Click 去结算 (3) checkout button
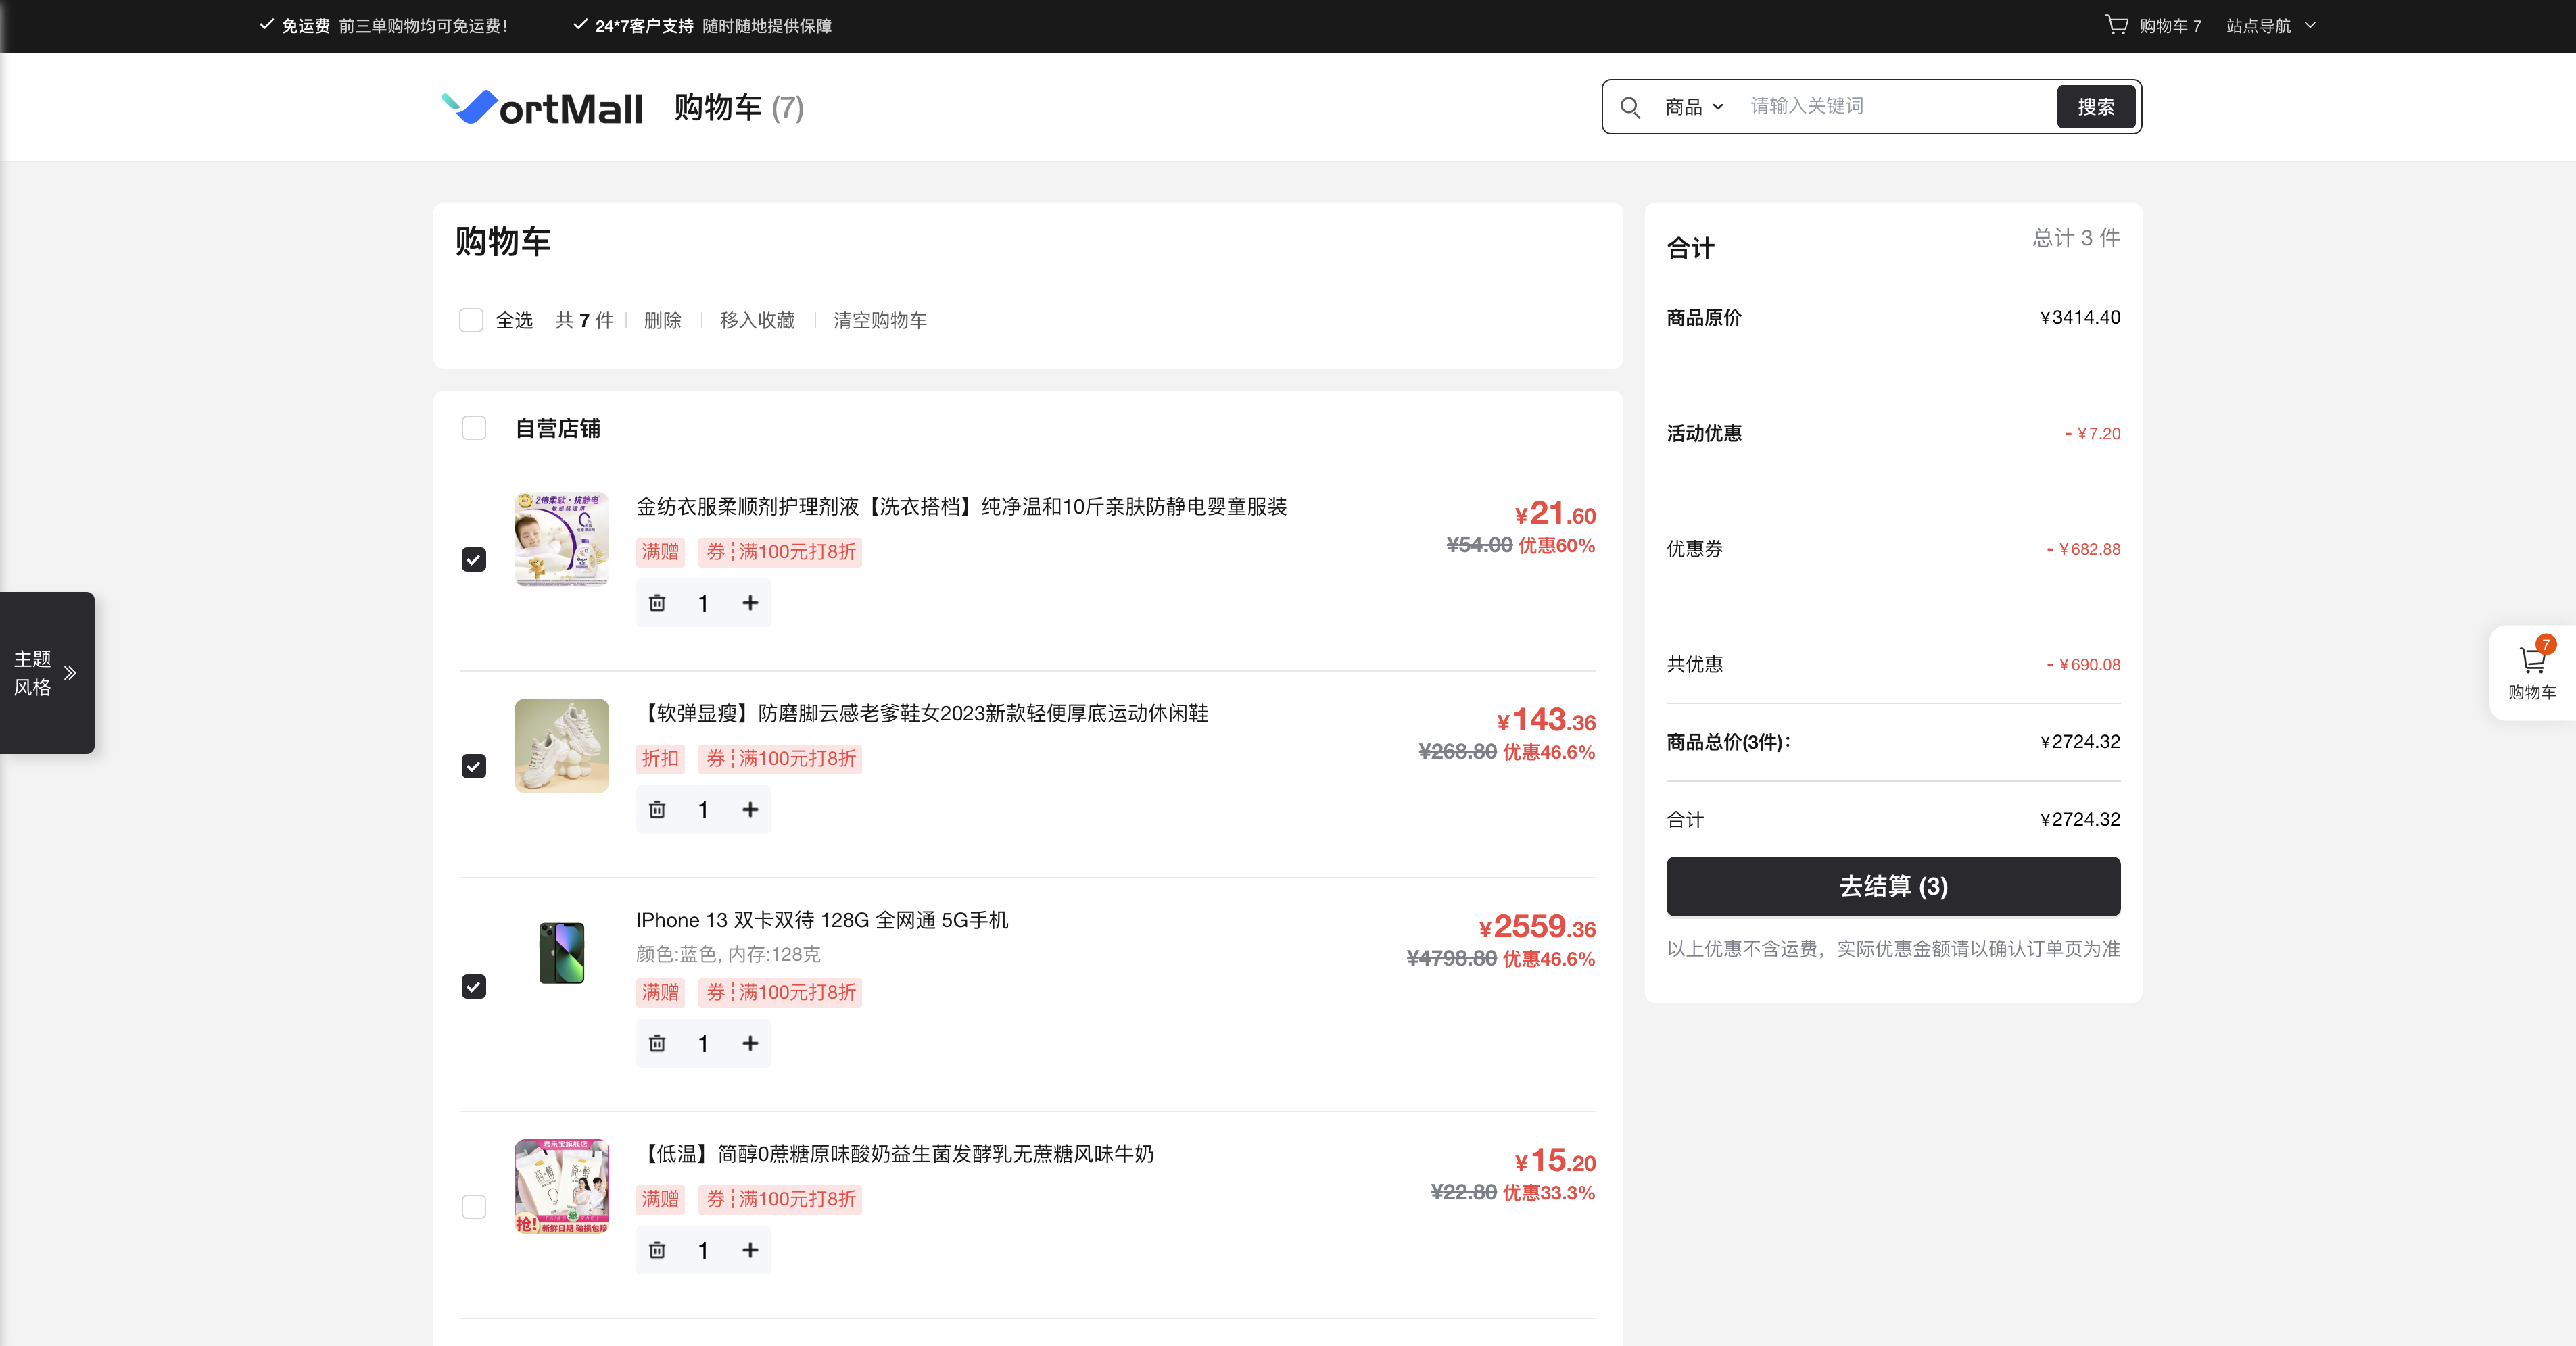The width and height of the screenshot is (2576, 1346). click(x=1893, y=887)
